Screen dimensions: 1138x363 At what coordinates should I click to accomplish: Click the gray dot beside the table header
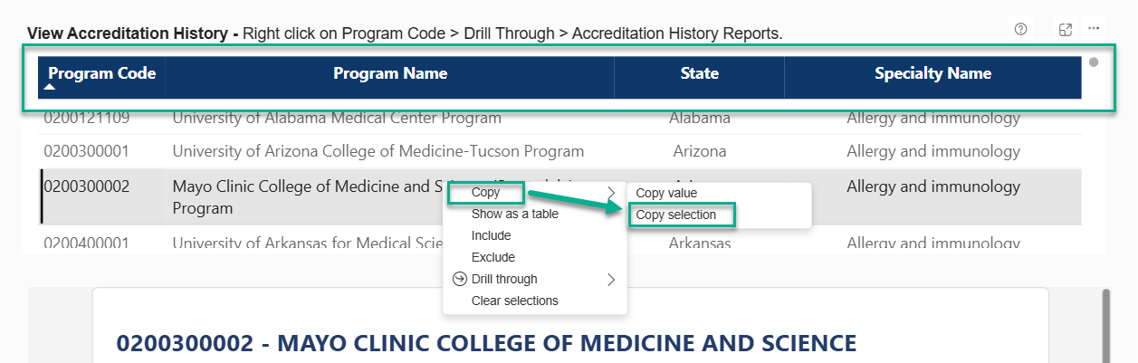[x=1094, y=62]
